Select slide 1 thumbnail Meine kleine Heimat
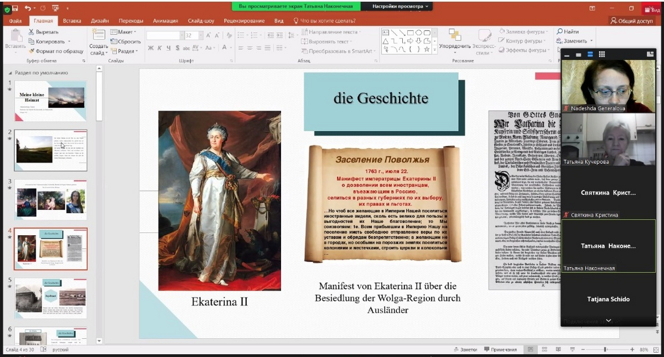This screenshot has height=357, width=664. coord(50,100)
